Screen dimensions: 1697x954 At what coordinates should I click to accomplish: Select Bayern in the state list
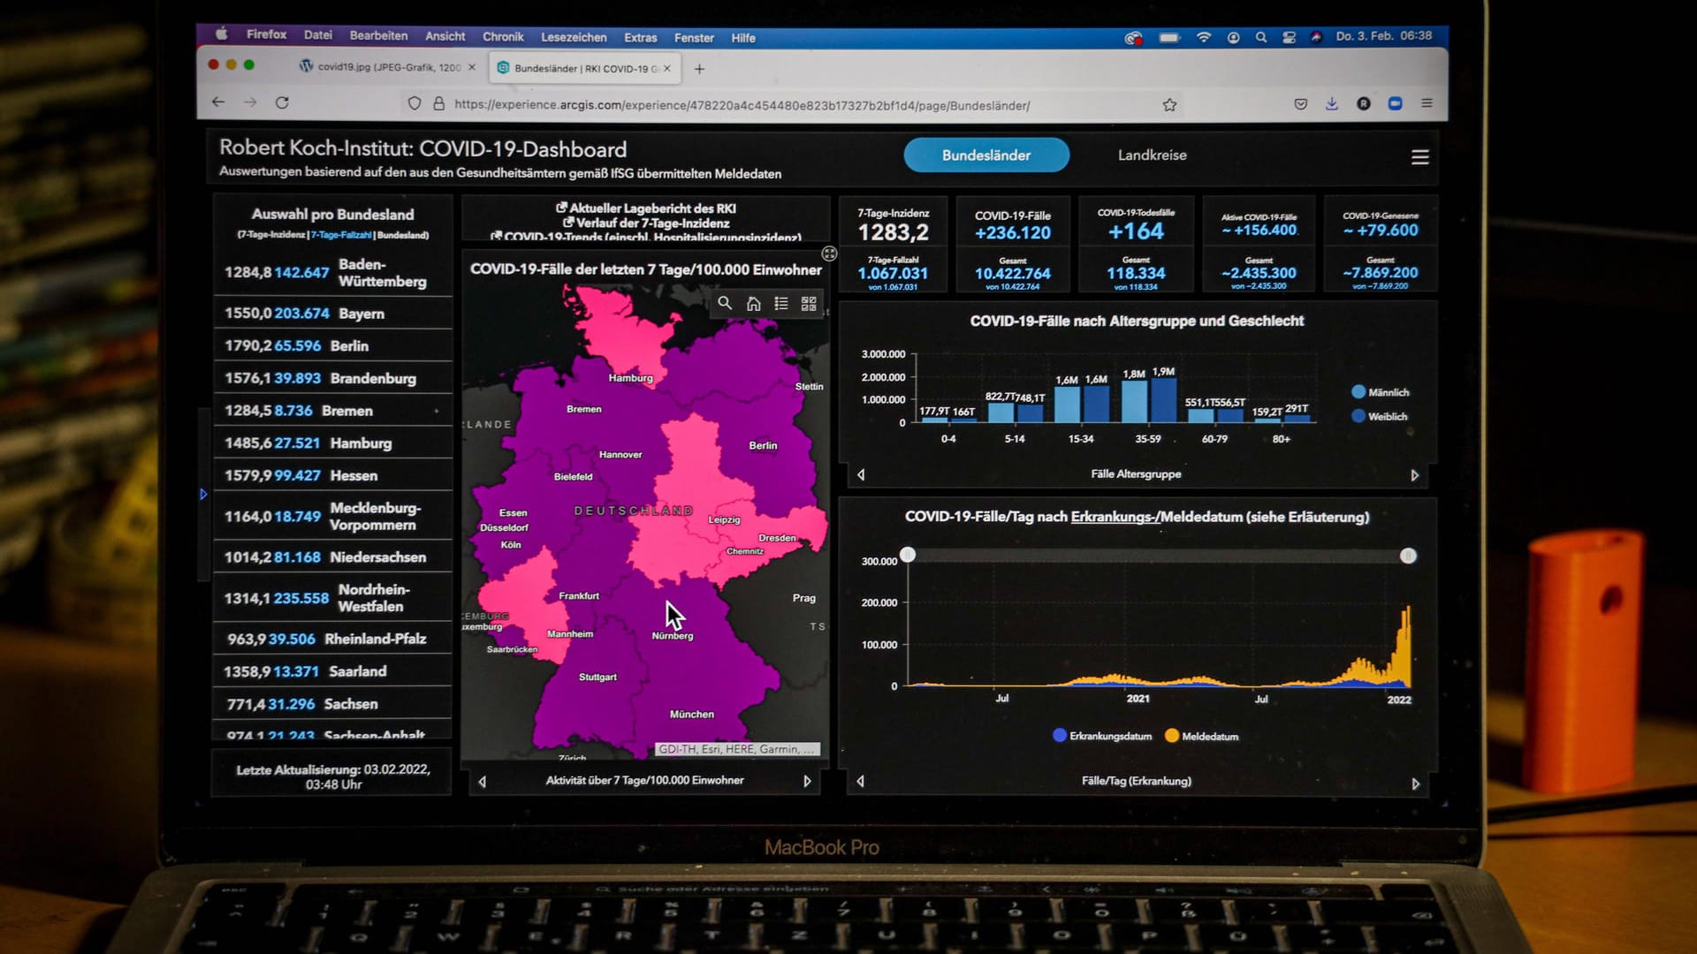333,313
